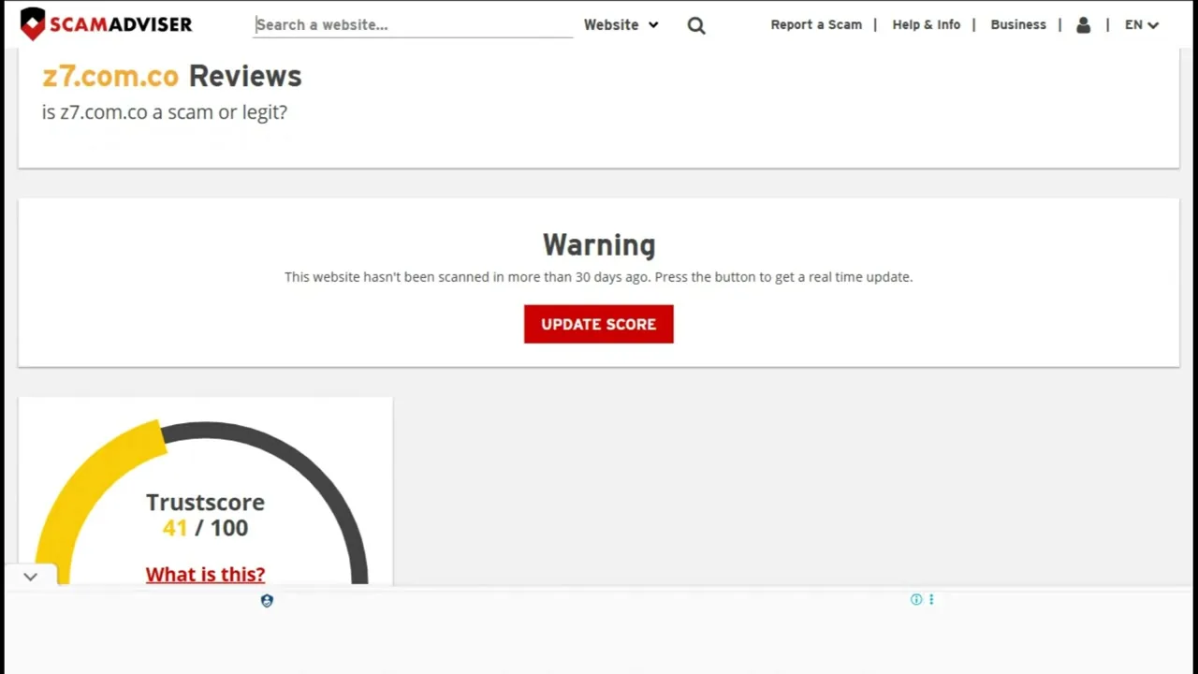This screenshot has height=674, width=1198.
Task: Open Report a Scam page
Action: [x=816, y=25]
